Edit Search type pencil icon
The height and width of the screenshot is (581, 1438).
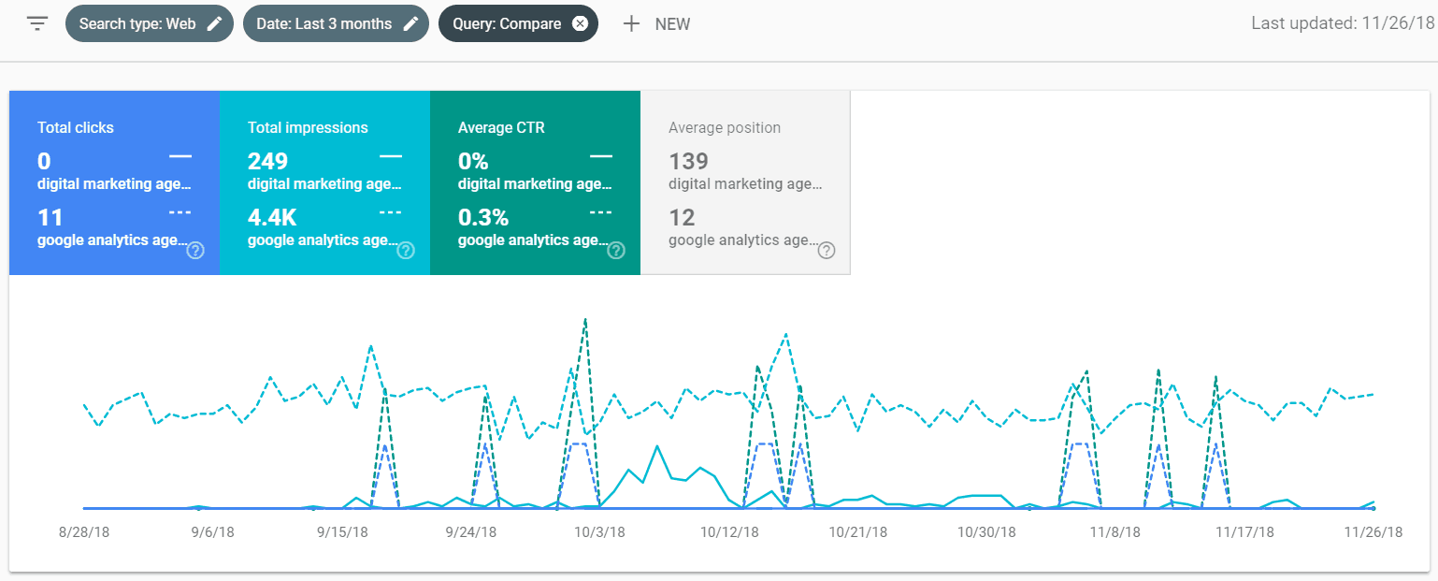click(215, 24)
